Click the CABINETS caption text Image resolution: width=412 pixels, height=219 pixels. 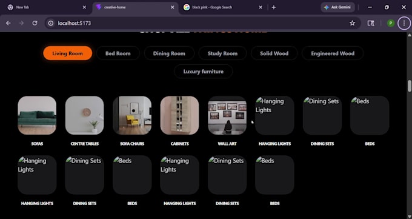180,144
